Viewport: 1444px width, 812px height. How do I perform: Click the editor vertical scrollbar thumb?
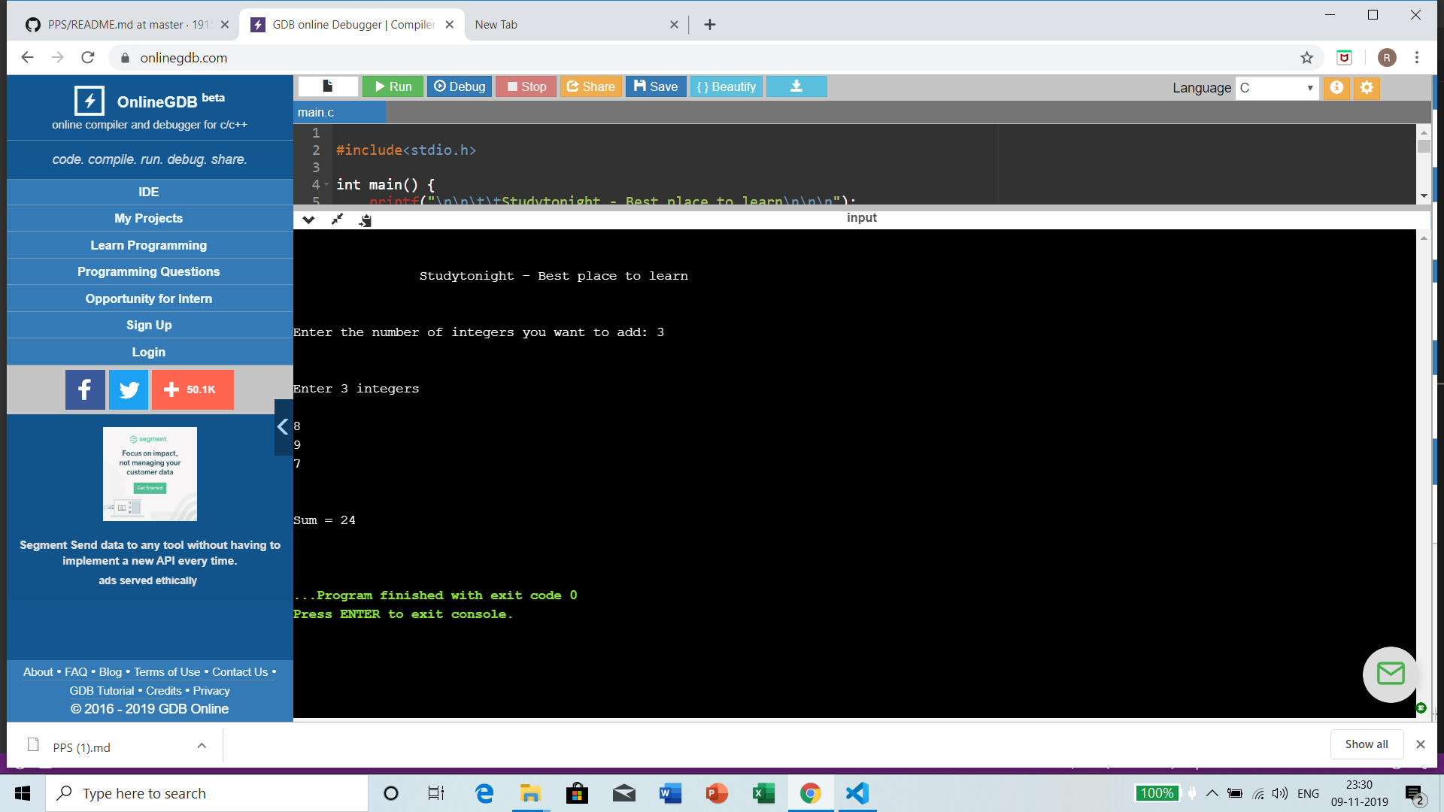[x=1424, y=146]
